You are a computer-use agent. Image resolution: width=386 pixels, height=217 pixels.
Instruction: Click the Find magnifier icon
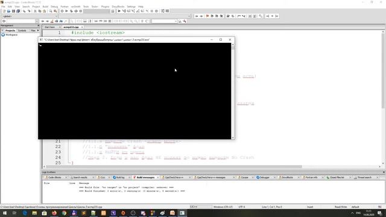coord(51,11)
